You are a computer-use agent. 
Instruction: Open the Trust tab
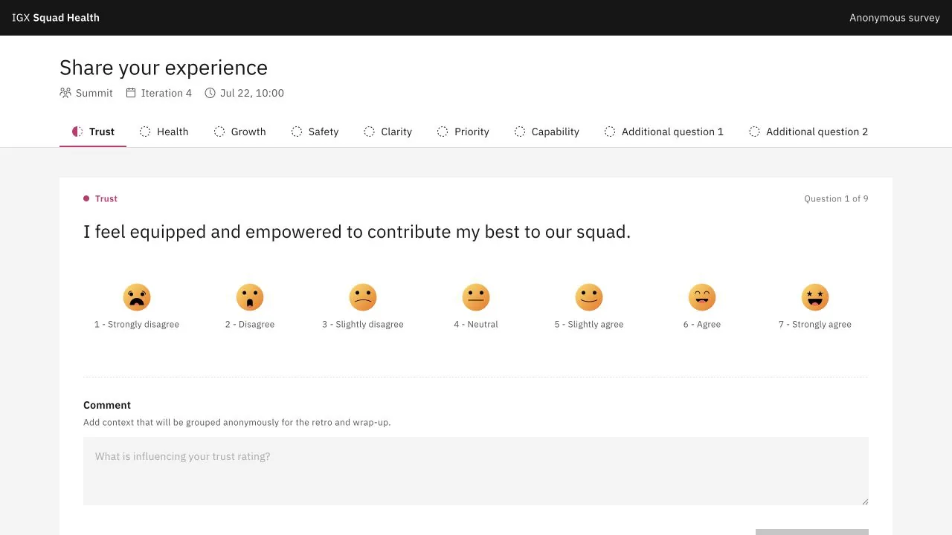click(x=93, y=132)
